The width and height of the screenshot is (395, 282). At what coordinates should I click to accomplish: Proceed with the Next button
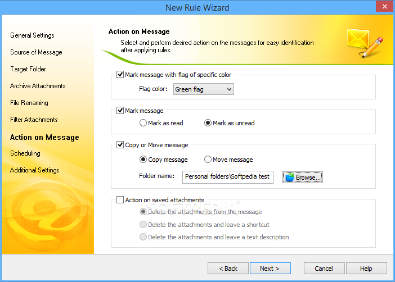click(x=270, y=269)
